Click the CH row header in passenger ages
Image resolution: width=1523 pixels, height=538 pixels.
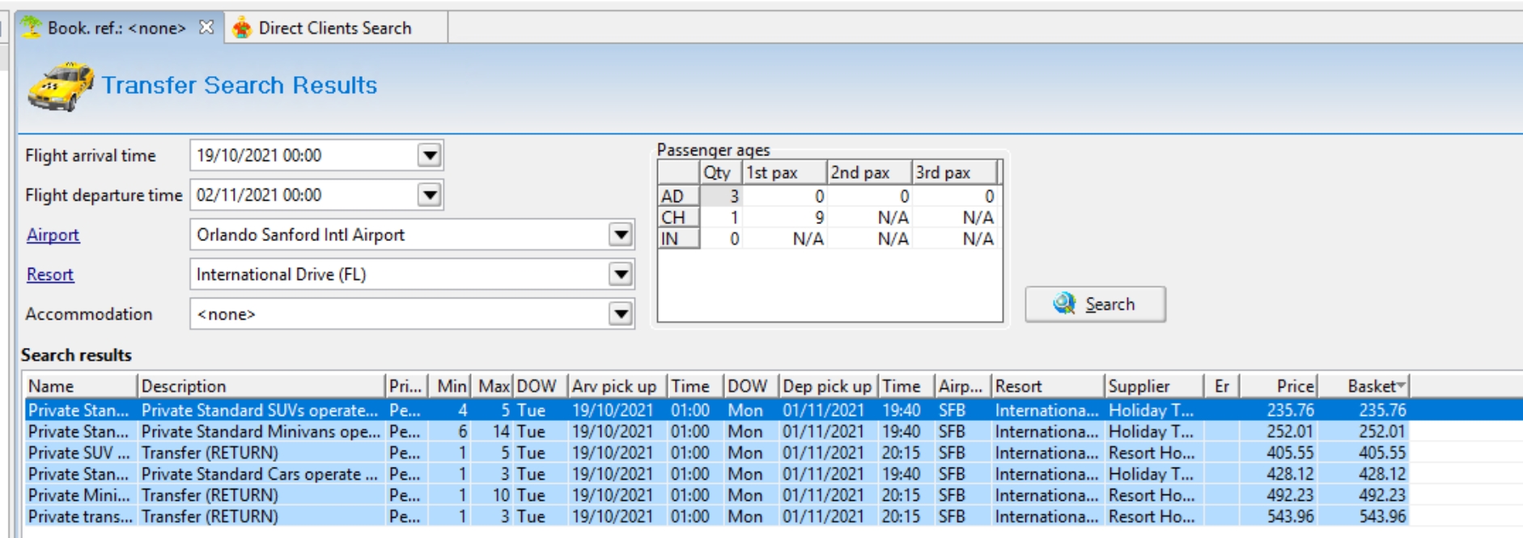point(678,217)
